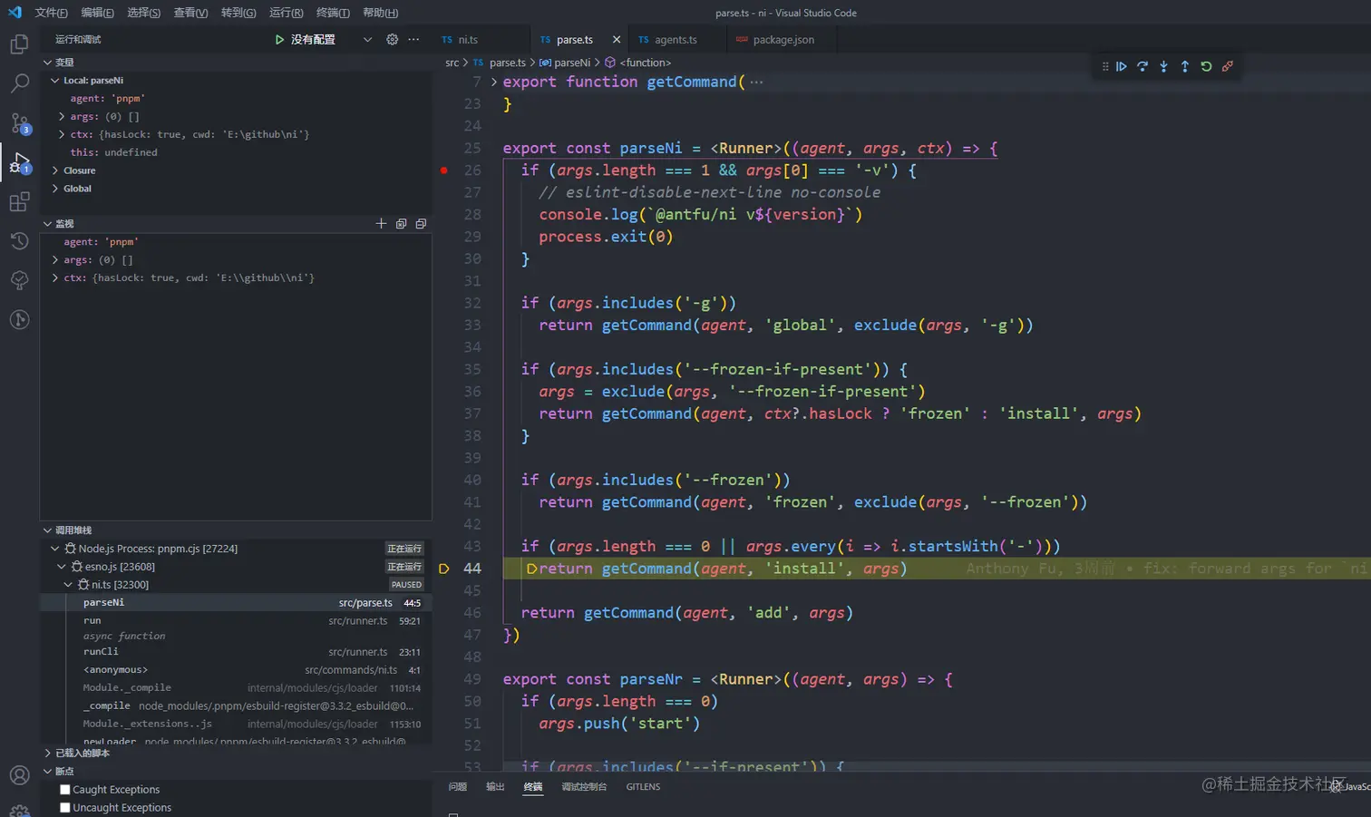Collapse the Local: parseNi scope
1371x817 pixels.
click(x=54, y=80)
